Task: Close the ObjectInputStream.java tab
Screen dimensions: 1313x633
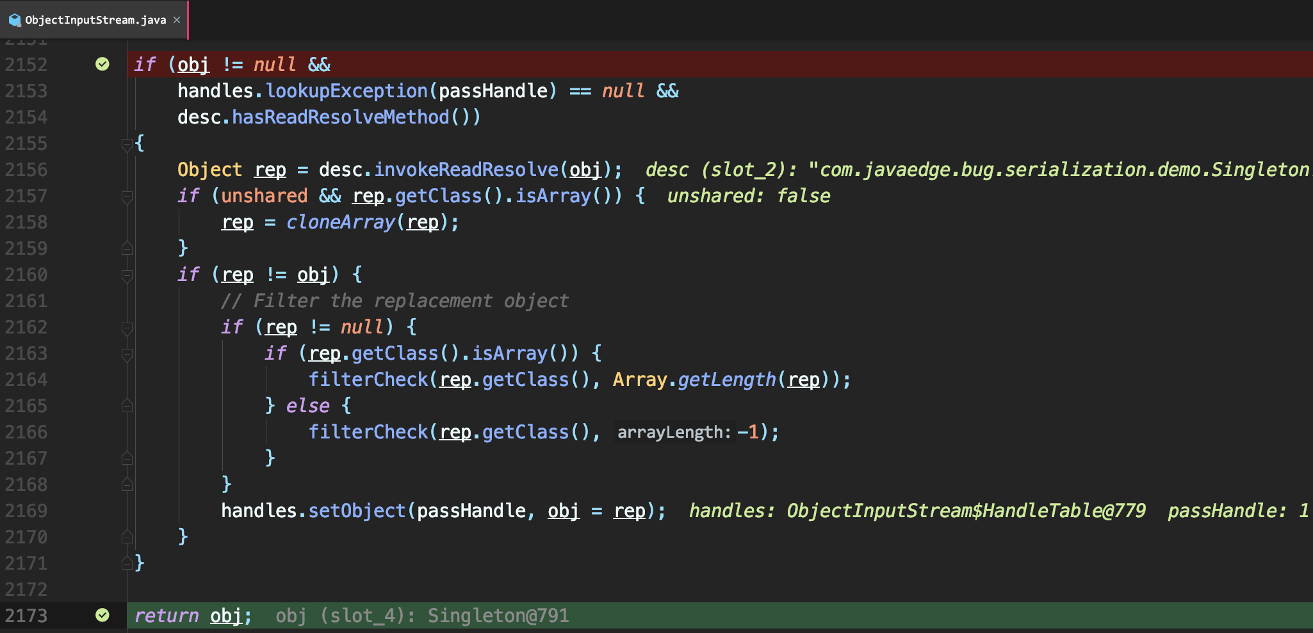Action: (177, 20)
